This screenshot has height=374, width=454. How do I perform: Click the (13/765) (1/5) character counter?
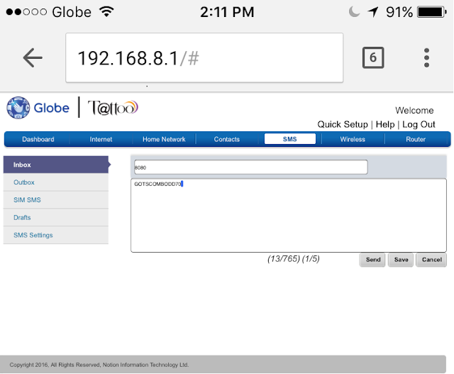click(x=294, y=259)
